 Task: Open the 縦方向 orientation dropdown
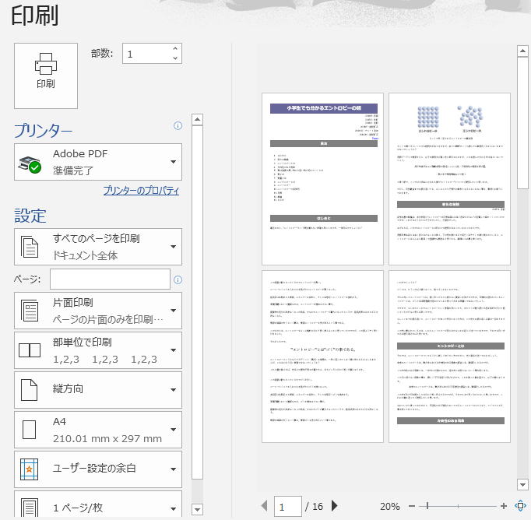[x=98, y=390]
